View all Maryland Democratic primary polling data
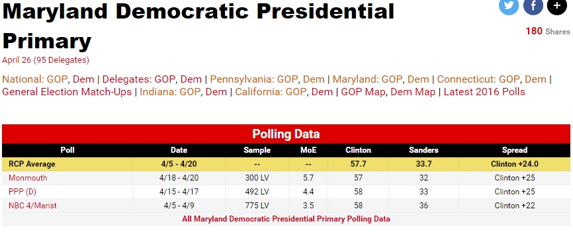 click(x=286, y=219)
